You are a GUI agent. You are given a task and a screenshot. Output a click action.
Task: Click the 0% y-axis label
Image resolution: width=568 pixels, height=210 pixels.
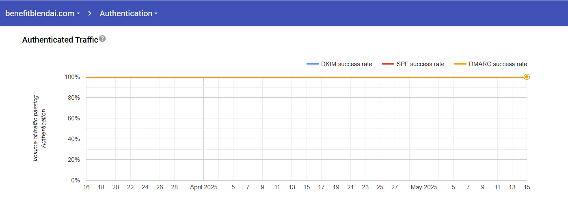[x=75, y=180]
